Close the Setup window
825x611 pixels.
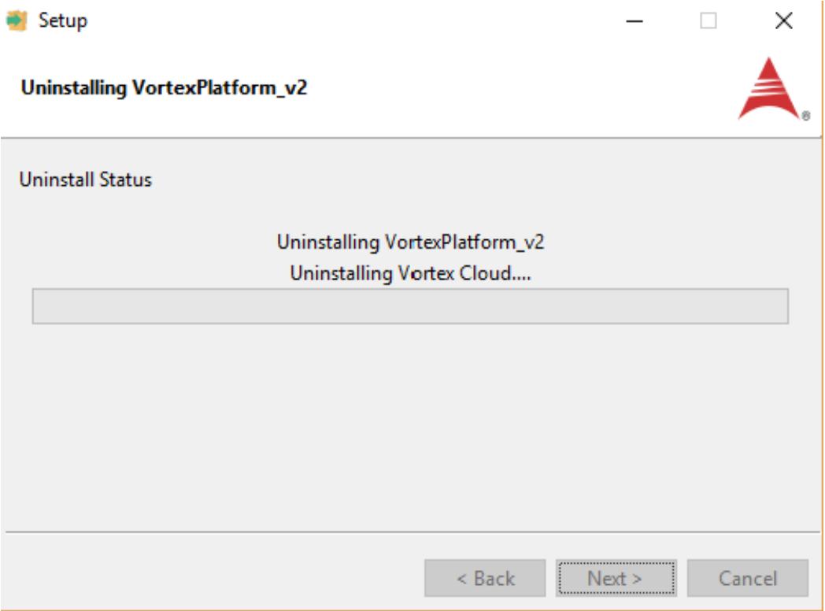(x=784, y=21)
